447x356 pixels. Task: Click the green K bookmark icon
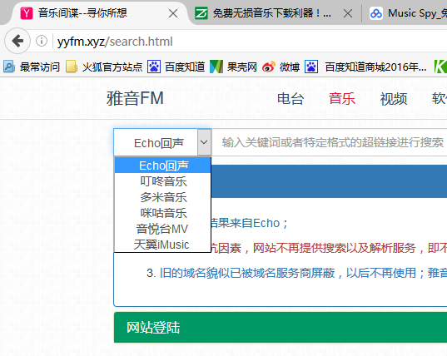point(440,67)
